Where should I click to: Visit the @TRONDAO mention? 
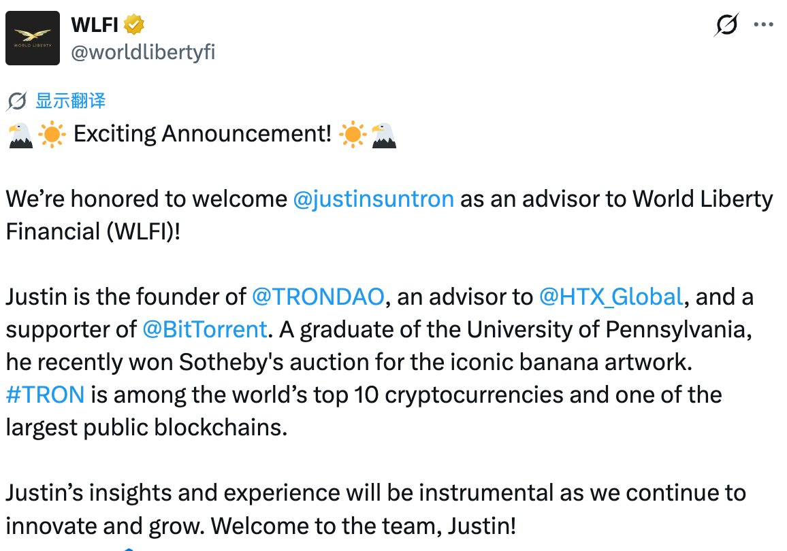click(319, 297)
